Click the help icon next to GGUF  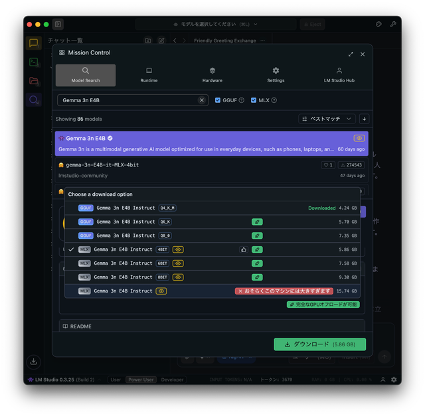(242, 100)
